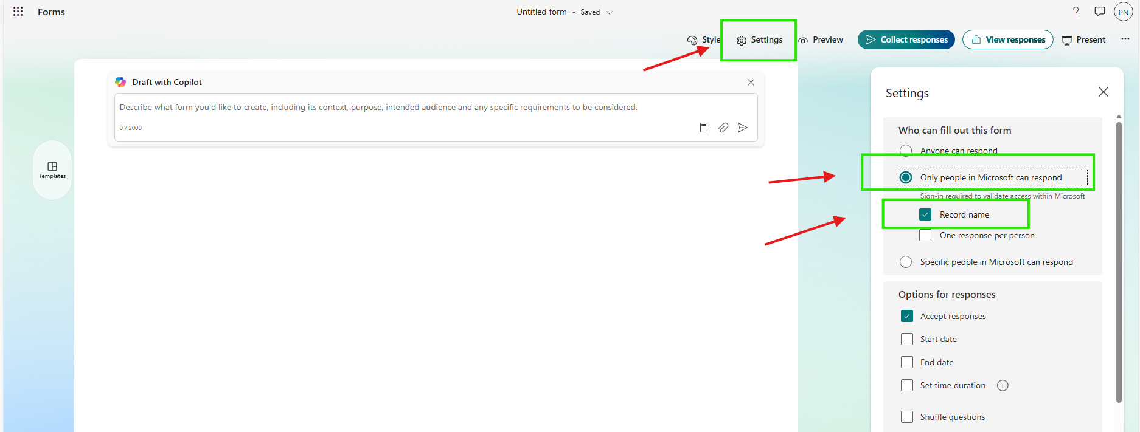Viewport: 1140px width, 432px height.
Task: Enable Shuffle questions checkbox
Action: (907, 417)
